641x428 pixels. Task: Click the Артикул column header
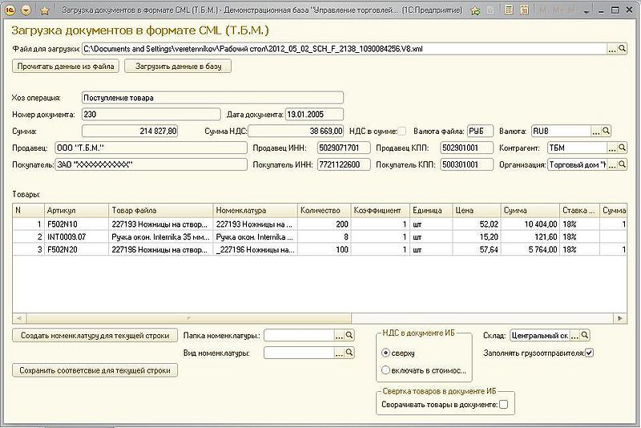point(77,210)
